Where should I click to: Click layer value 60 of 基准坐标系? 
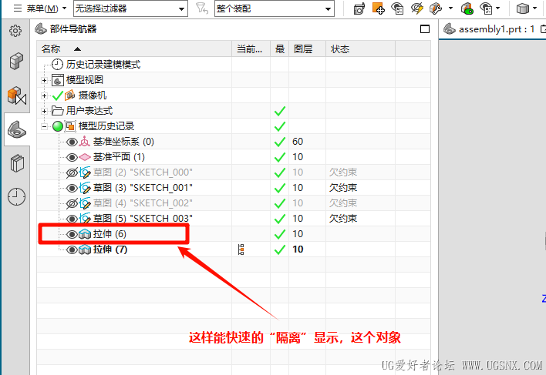[x=298, y=142]
